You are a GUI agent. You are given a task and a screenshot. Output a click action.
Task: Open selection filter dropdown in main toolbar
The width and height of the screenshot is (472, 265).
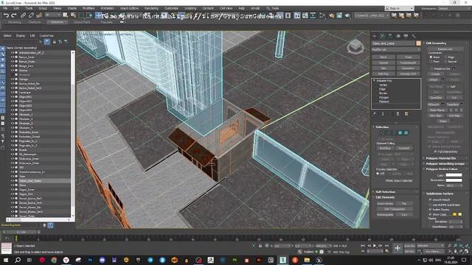[x=53, y=15]
